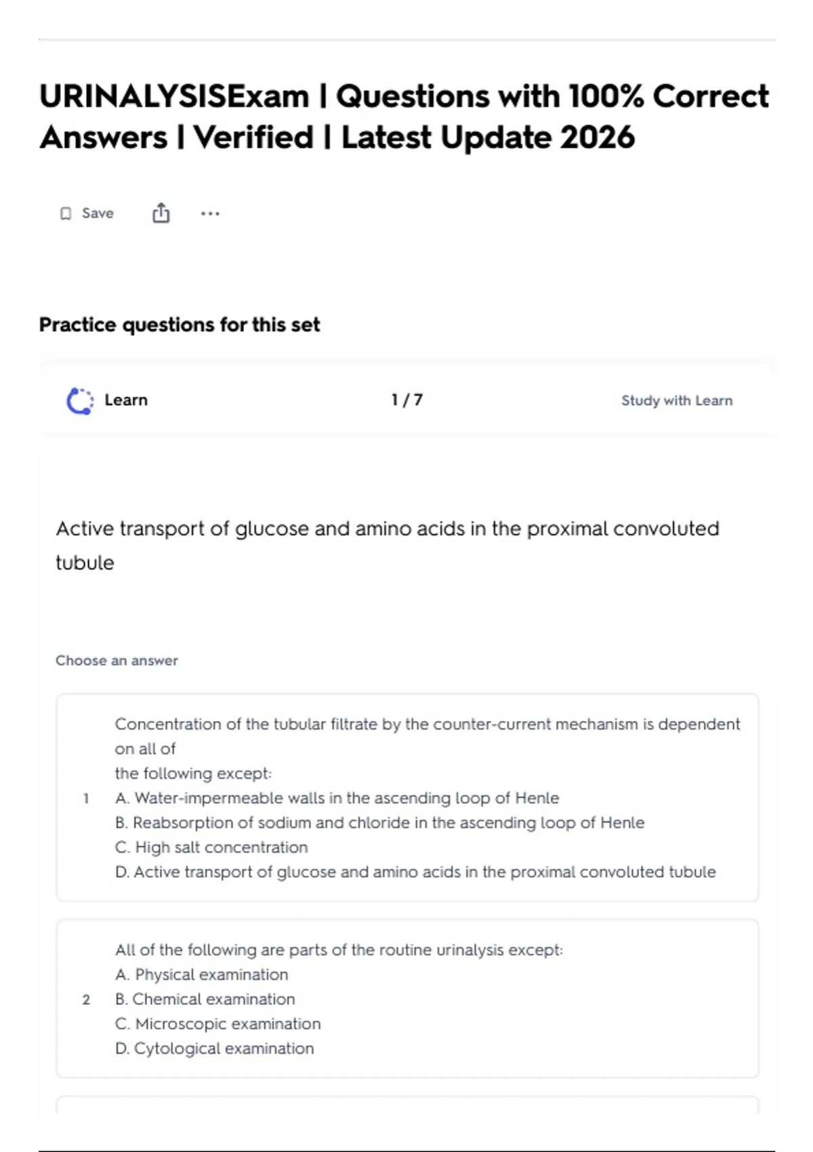Viewport: 813px width, 1152px height.
Task: Click the Learn mode circular icon
Action: tap(80, 400)
